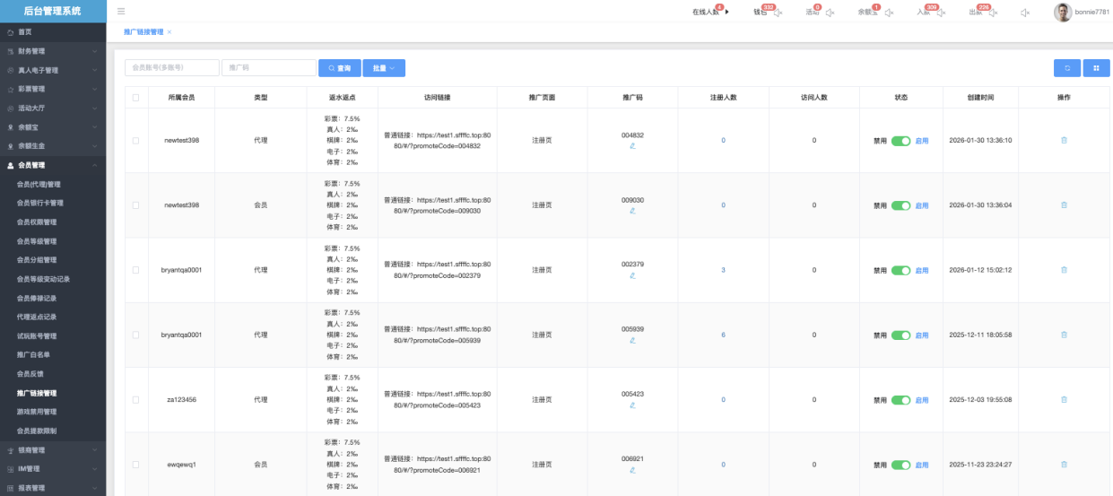The width and height of the screenshot is (1113, 496).
Task: Collapse the sidebar with the hamburger icon
Action: (121, 12)
